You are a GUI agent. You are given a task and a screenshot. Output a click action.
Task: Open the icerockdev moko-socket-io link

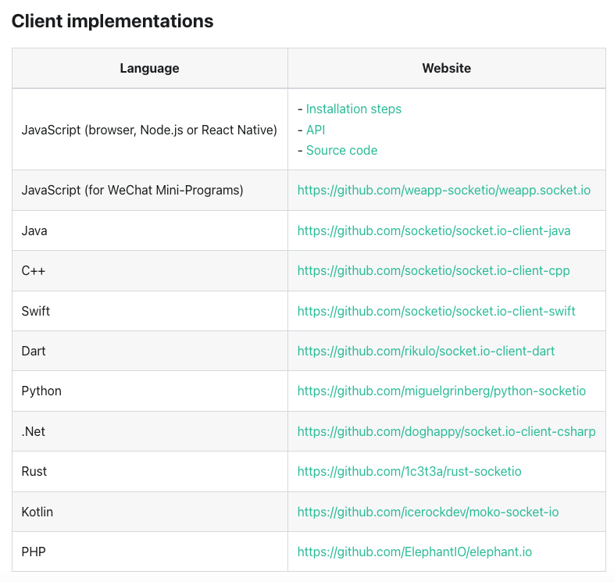coord(428,512)
